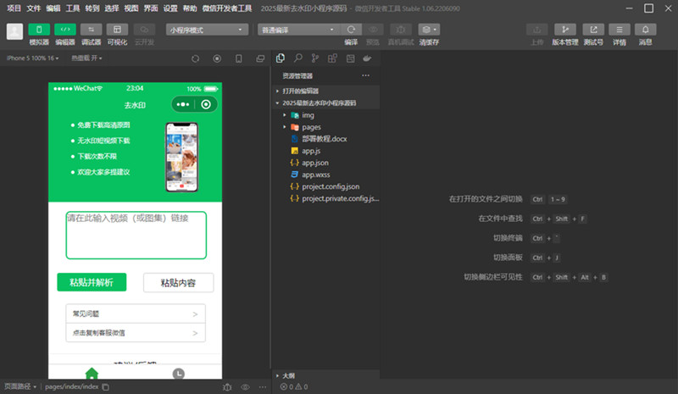
Task: Open the deployment tutorial .docx file
Action: click(326, 139)
